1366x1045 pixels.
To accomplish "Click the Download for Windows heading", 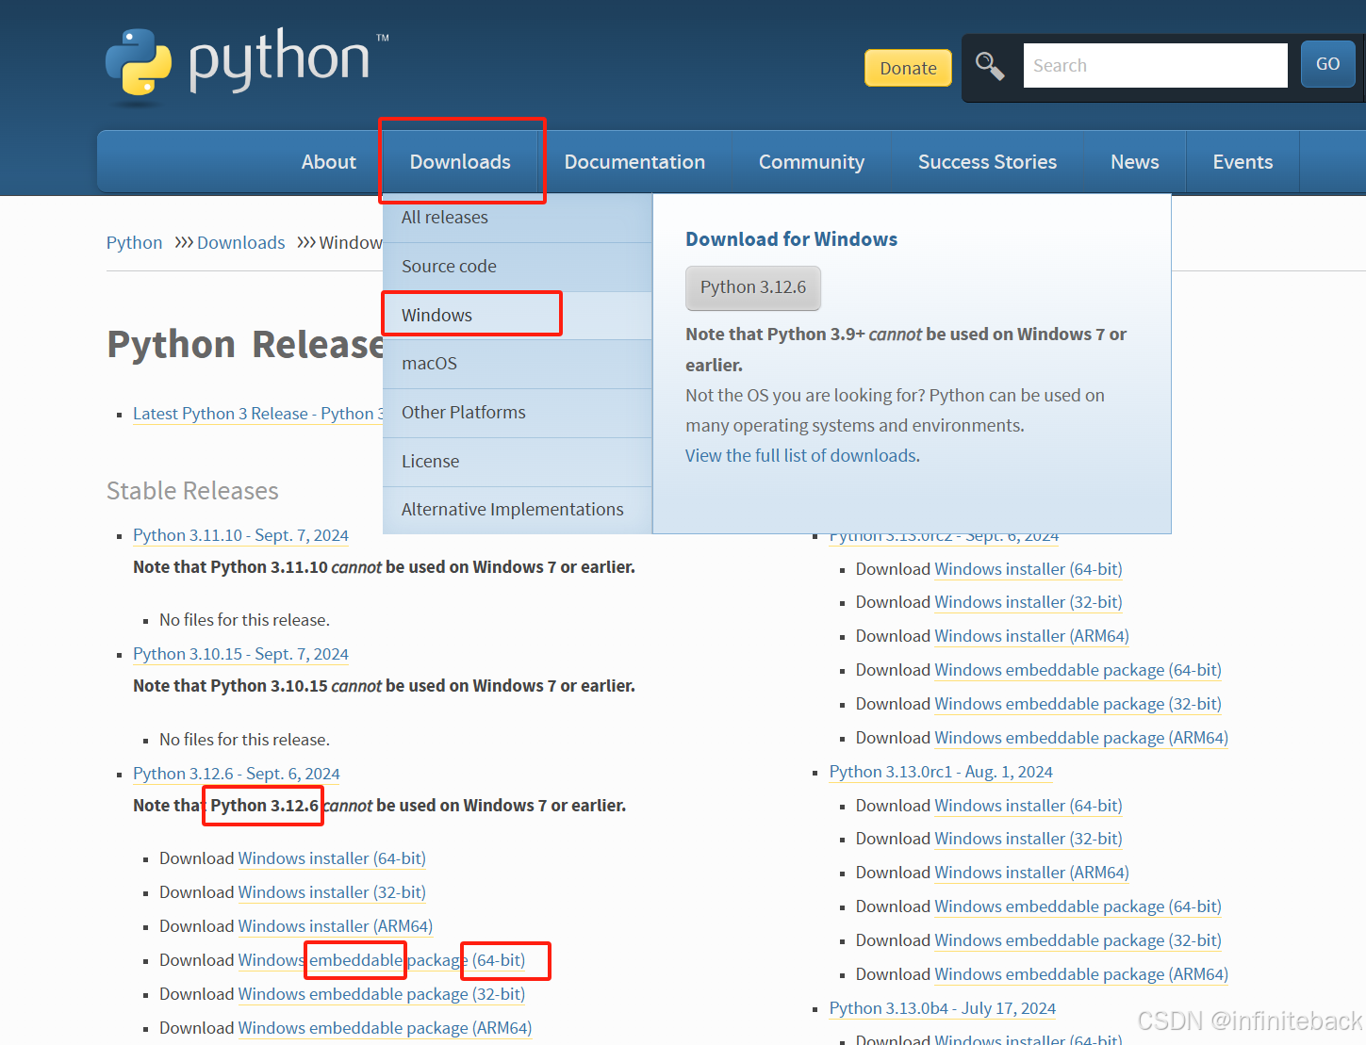I will coord(792,239).
